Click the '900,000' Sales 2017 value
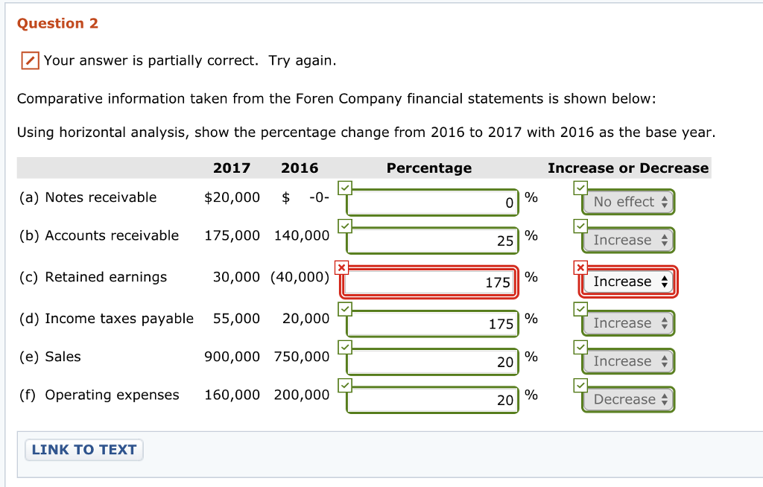 pos(232,357)
